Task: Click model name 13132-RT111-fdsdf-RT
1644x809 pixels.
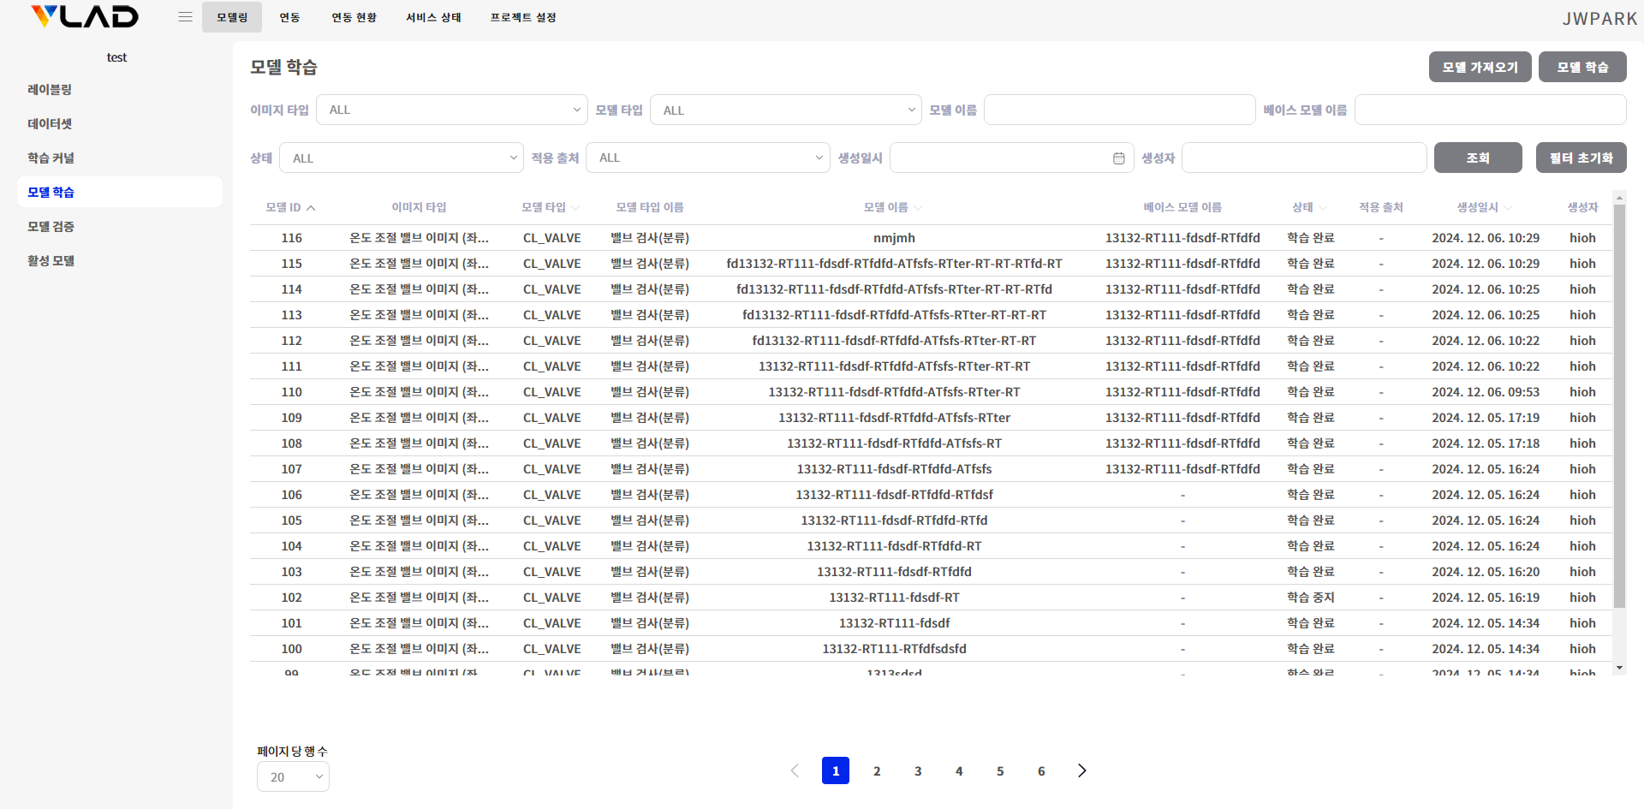Action: (895, 598)
